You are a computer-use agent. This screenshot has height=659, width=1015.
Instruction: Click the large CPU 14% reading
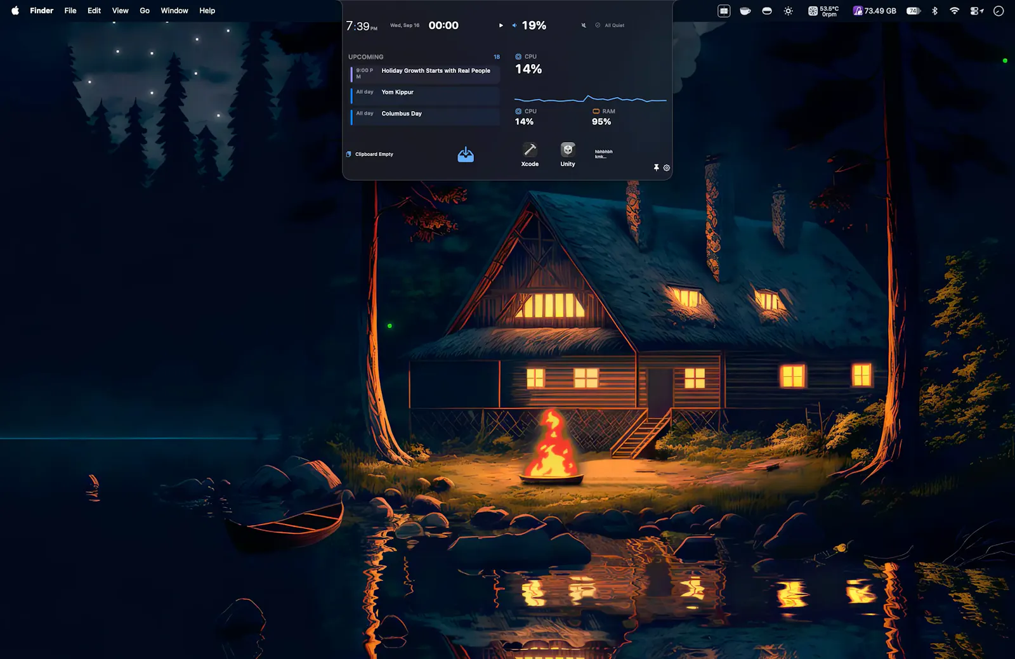pos(528,69)
